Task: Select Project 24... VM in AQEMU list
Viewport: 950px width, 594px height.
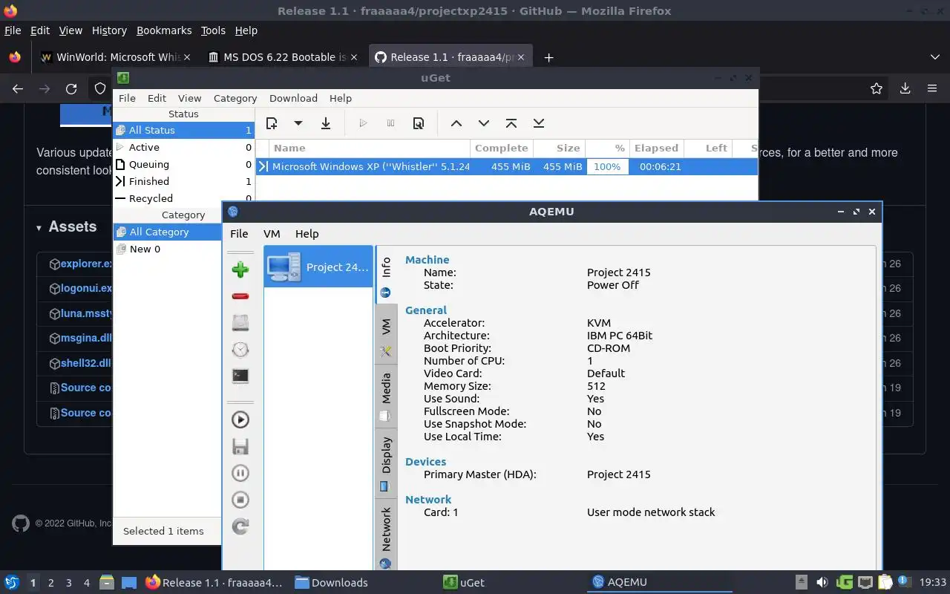Action: (x=318, y=267)
